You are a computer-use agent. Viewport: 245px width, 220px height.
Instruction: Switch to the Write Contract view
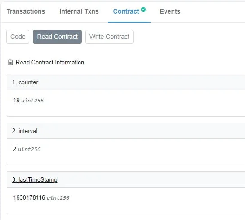tap(109, 37)
